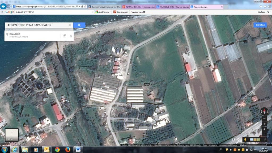
Task: Switch to the ΧΑΛΚΕΙΟΣ ΧΙΟΣ Χάρτες Google tab
Action: (173, 7)
